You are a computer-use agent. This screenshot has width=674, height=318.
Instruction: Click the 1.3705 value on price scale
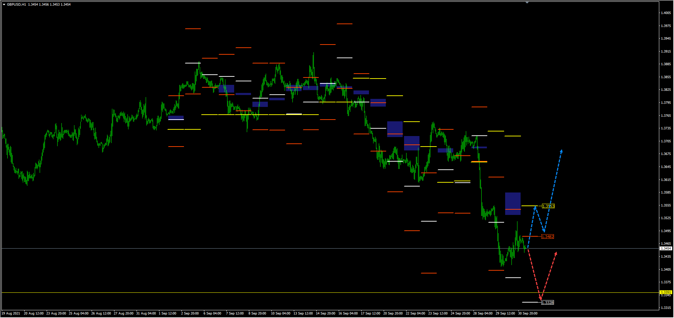(x=666, y=141)
